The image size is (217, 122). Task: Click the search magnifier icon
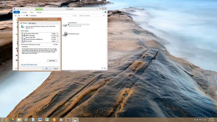[x=104, y=16]
